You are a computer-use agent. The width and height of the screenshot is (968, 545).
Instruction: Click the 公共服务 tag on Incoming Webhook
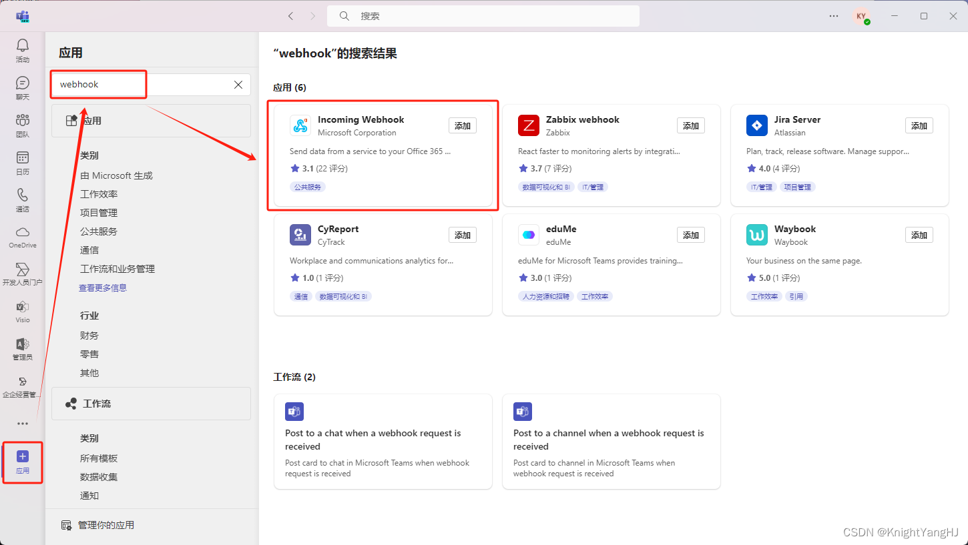click(308, 187)
